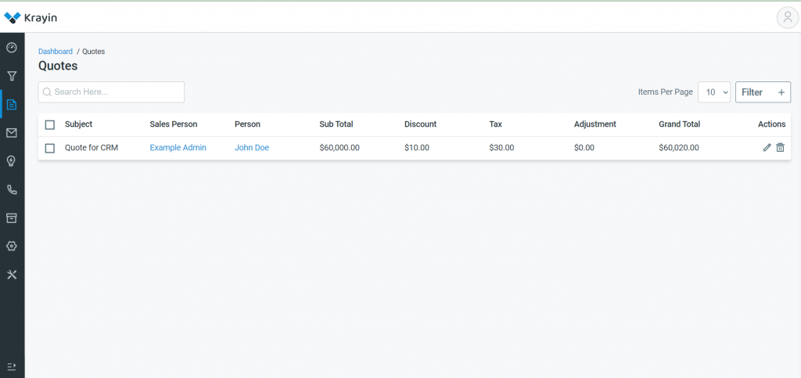801x378 pixels.
Task: Click the Quotes breadcrumb text
Action: tap(94, 52)
